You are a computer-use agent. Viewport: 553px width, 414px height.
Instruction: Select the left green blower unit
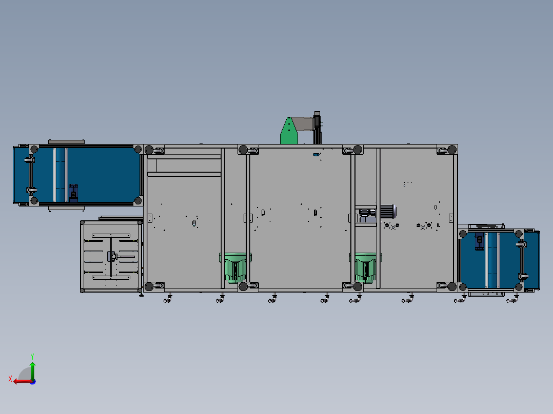[x=235, y=267]
